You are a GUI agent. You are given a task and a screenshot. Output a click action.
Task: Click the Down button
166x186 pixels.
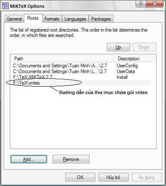coord(144,47)
